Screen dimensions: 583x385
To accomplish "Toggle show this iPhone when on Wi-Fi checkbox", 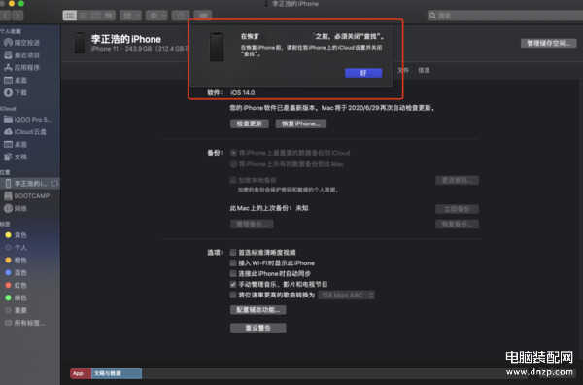I will (x=233, y=263).
